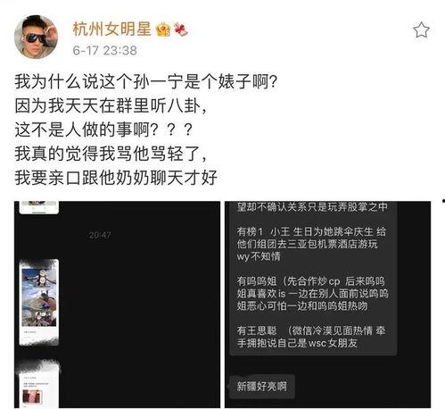The image size is (445, 409).
Task: Click the 有王思聪 paragraph in chat bubble
Action: [x=311, y=337]
